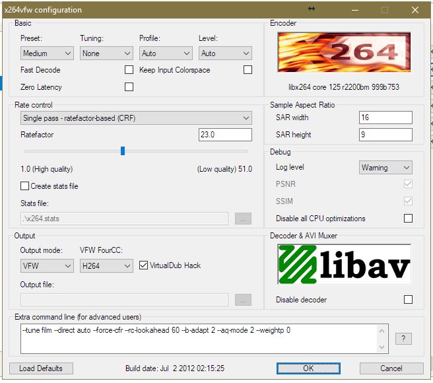The height and width of the screenshot is (383, 433).
Task: Enable the Fast Decode checkbox
Action: pos(129,69)
